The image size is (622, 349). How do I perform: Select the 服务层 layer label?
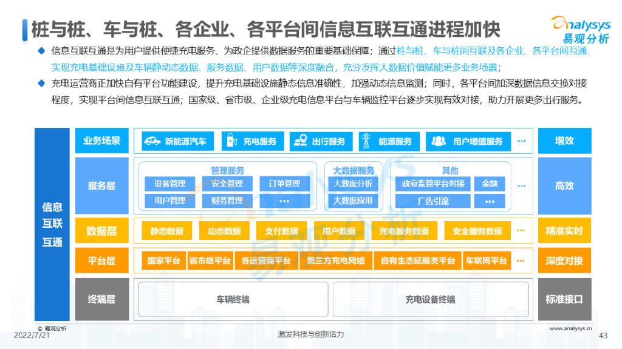tap(102, 185)
